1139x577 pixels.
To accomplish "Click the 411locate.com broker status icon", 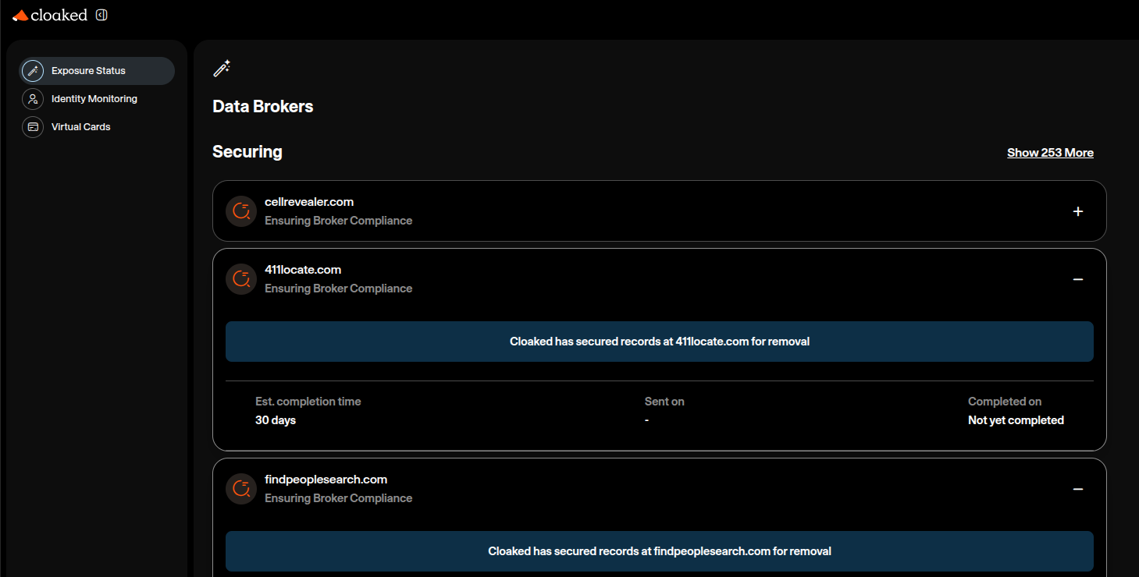I will (241, 279).
